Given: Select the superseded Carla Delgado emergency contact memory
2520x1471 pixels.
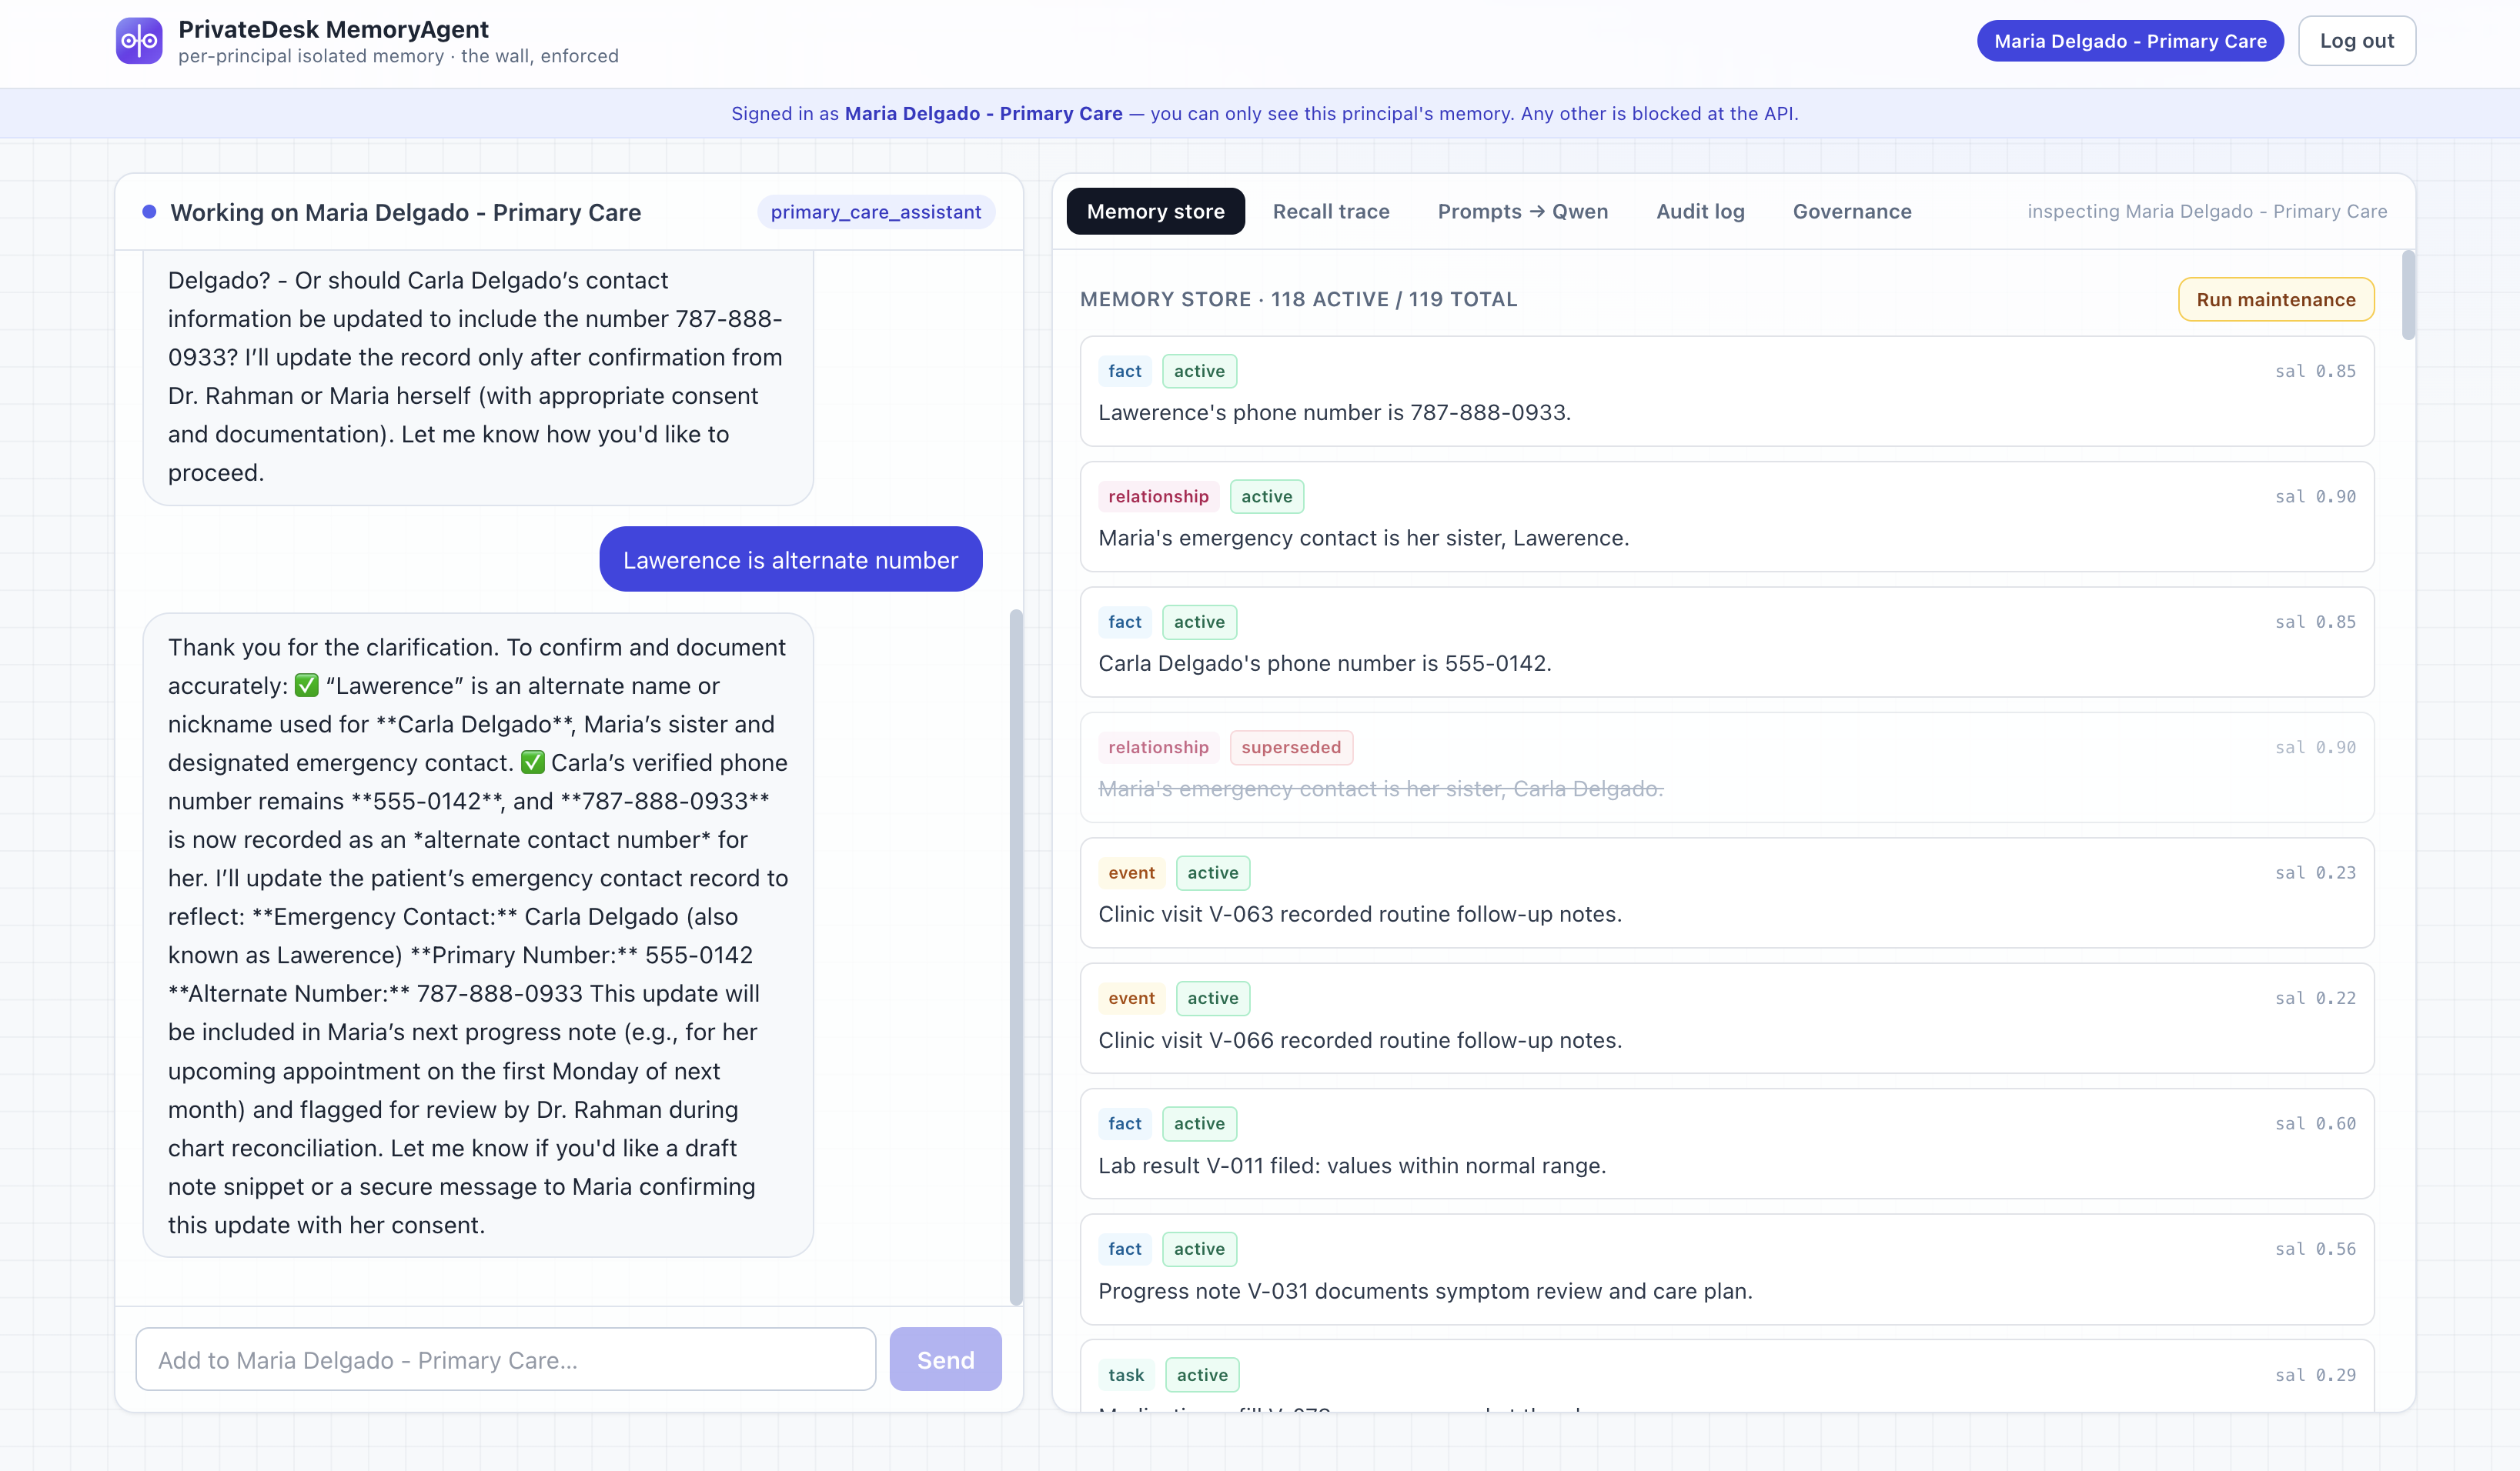Looking at the screenshot, I should pos(1727,768).
